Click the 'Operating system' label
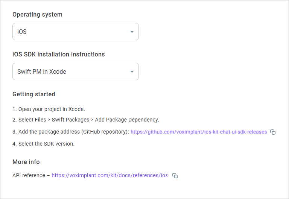This screenshot has height=199, width=289. pos(37,15)
